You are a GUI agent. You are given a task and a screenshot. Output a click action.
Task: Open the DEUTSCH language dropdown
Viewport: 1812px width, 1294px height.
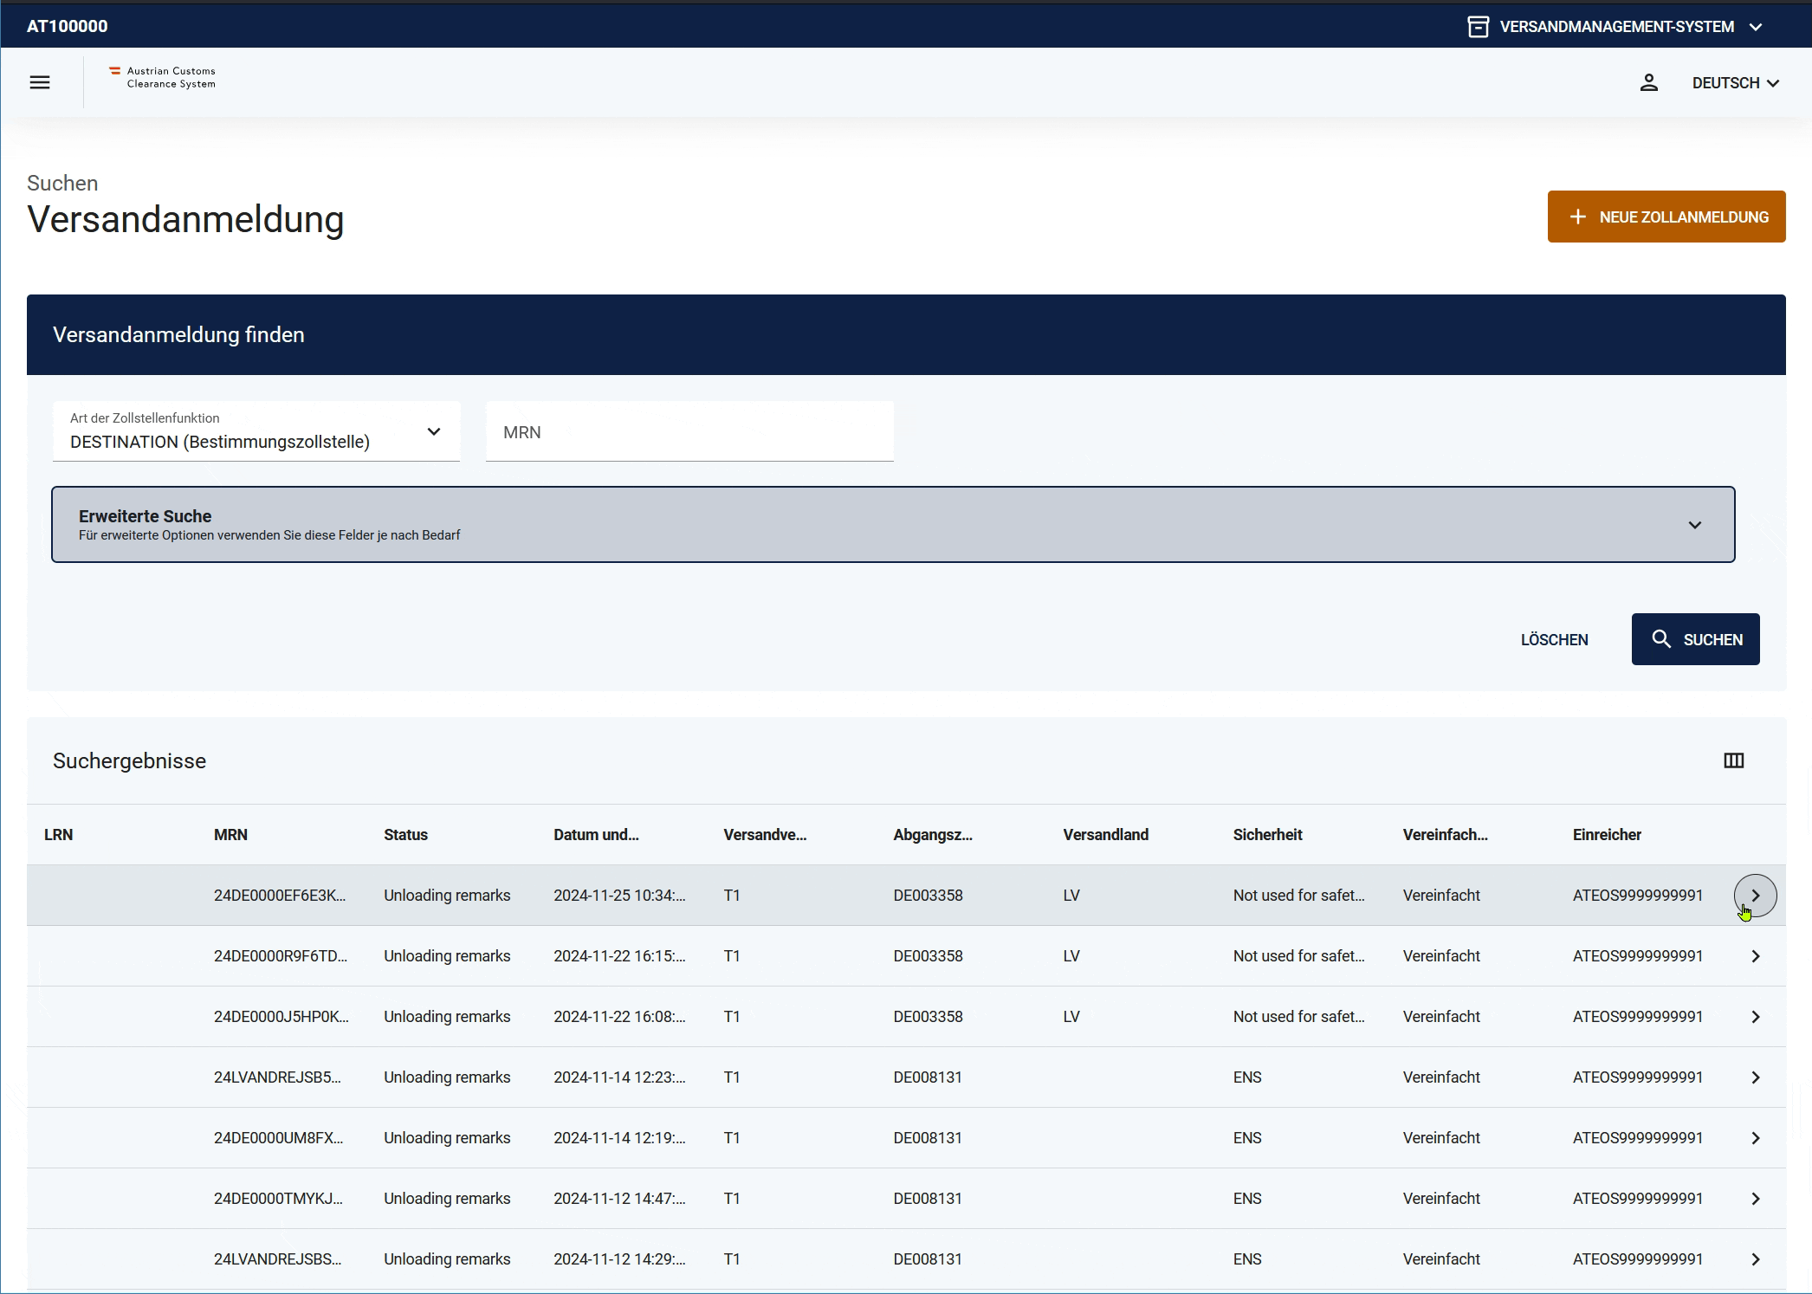[1735, 83]
